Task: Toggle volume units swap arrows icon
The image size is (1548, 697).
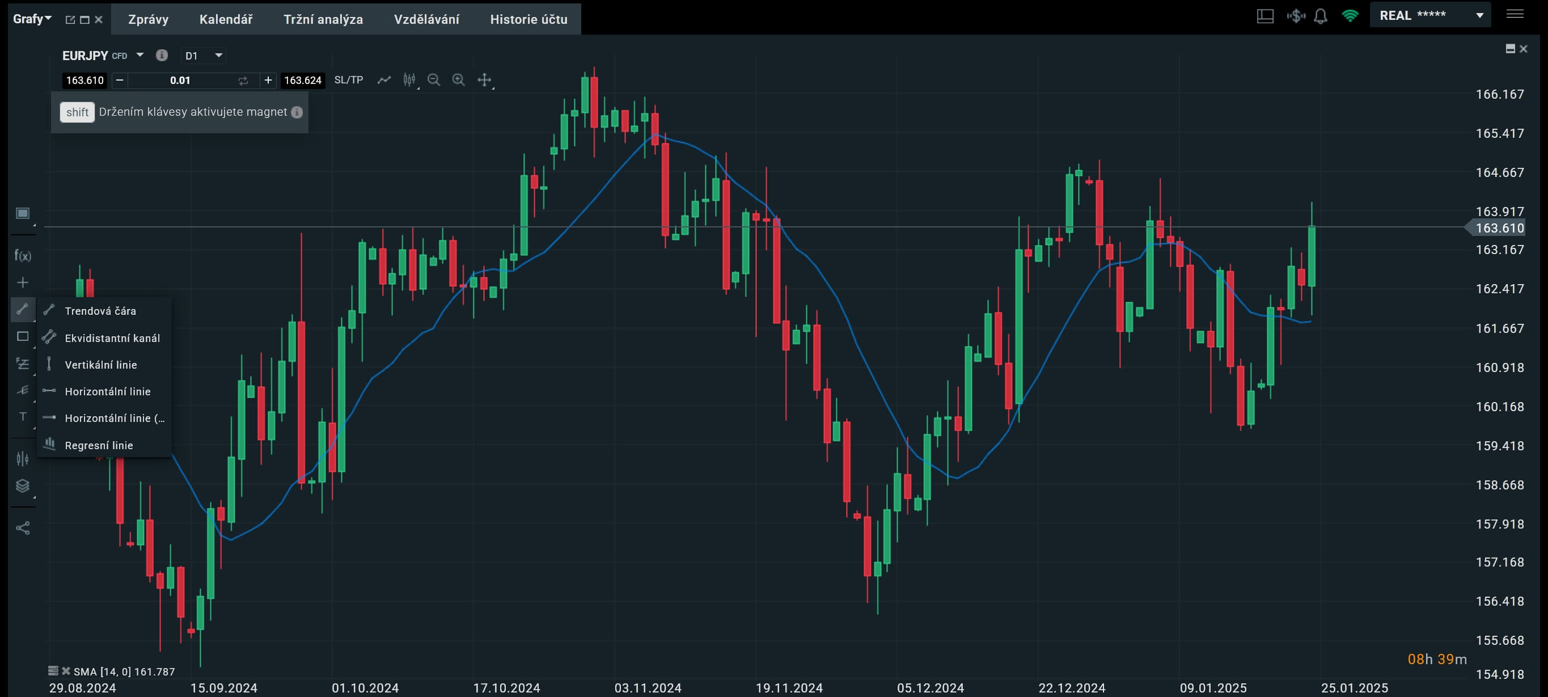Action: click(x=243, y=81)
